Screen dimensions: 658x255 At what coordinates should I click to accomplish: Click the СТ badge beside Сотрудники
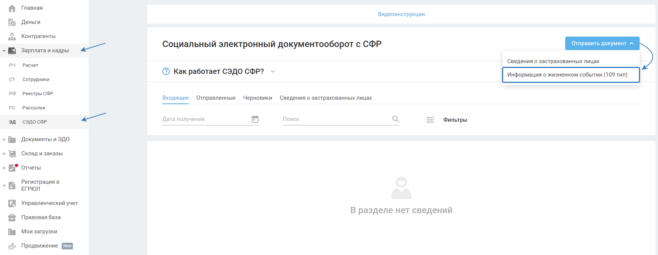pos(12,80)
